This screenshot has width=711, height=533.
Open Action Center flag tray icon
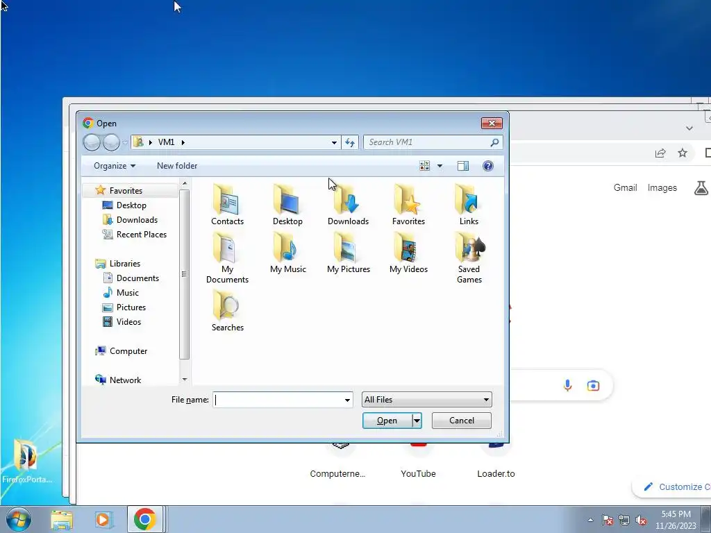tap(608, 521)
